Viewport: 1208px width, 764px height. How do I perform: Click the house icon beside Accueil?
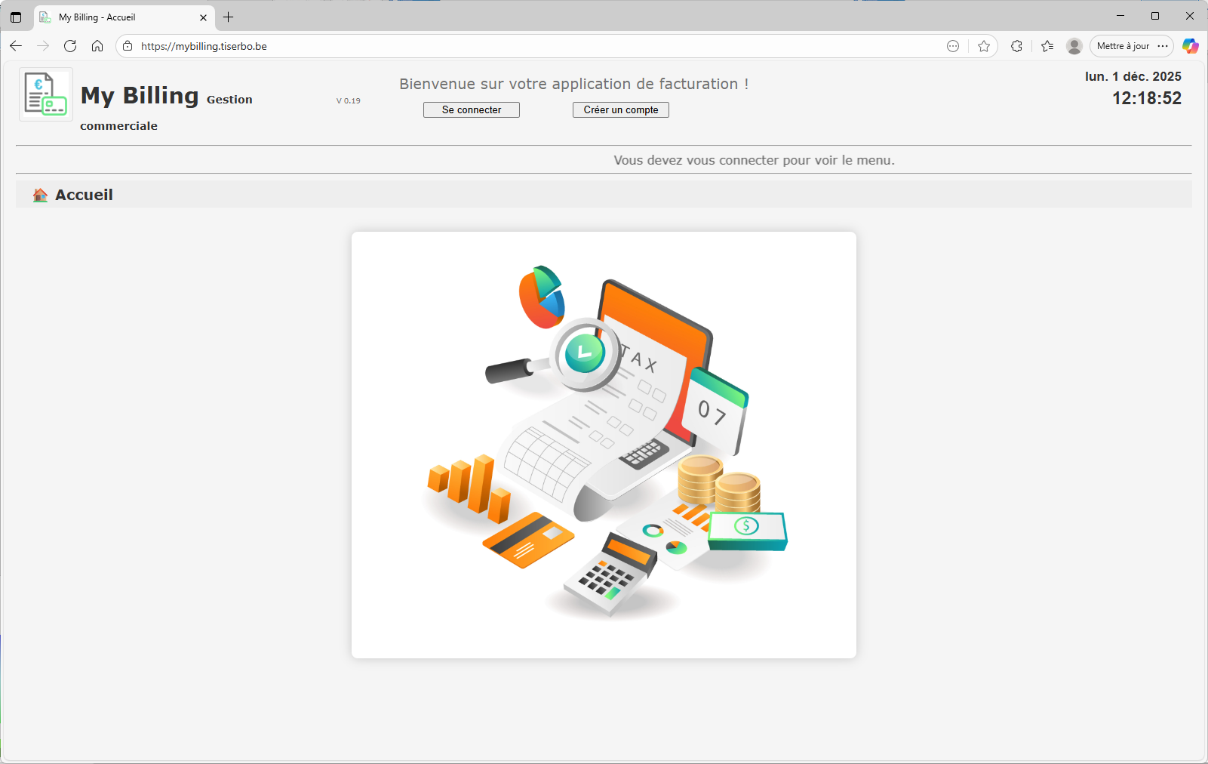pos(40,196)
